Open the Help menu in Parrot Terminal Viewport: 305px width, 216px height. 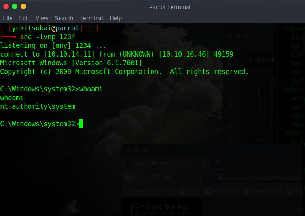click(x=116, y=18)
